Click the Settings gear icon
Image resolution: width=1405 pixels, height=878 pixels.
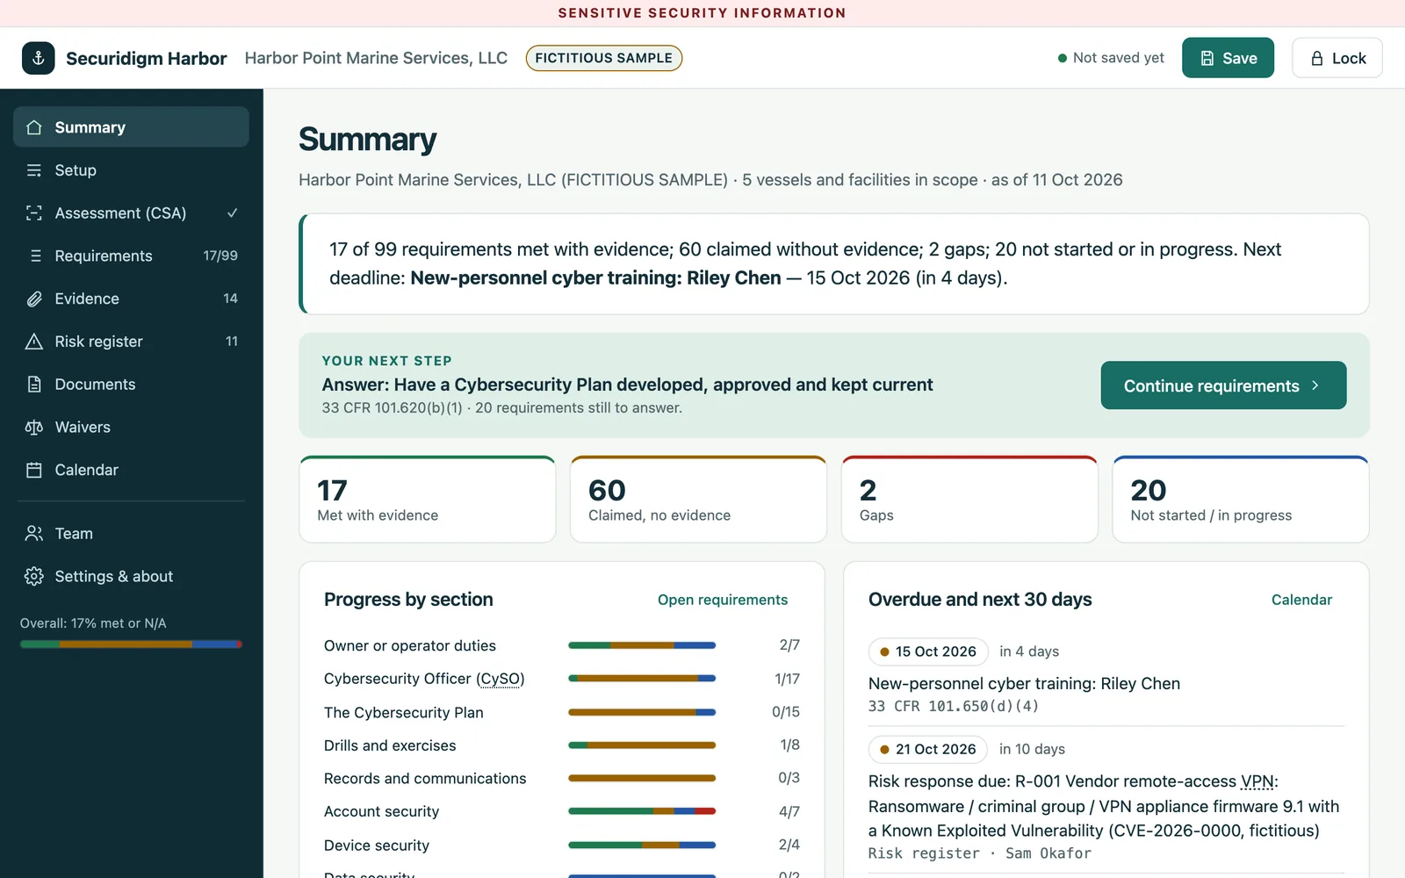coord(34,576)
